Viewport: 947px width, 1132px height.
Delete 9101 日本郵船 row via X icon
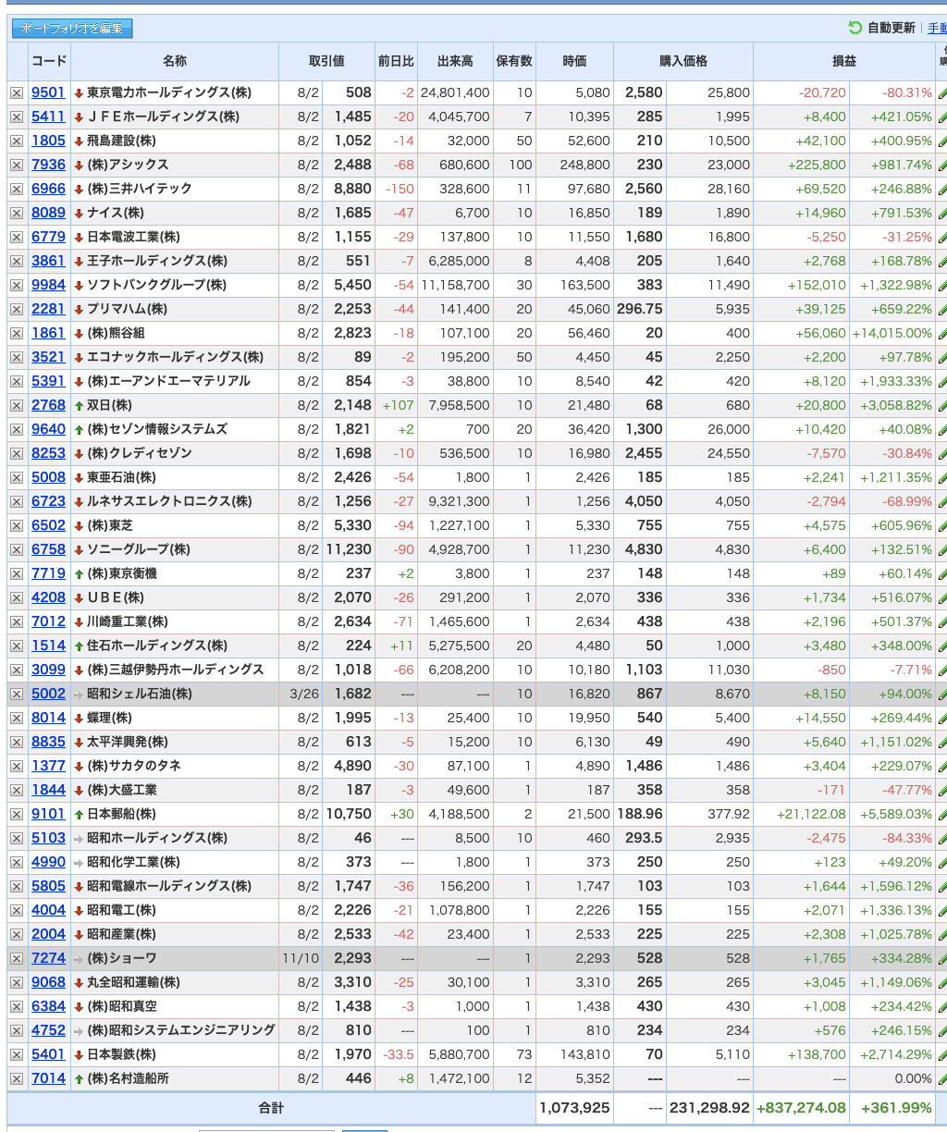pos(17,814)
